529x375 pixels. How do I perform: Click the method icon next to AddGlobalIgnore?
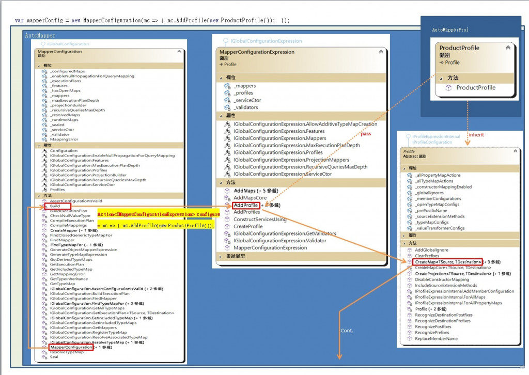(410, 250)
